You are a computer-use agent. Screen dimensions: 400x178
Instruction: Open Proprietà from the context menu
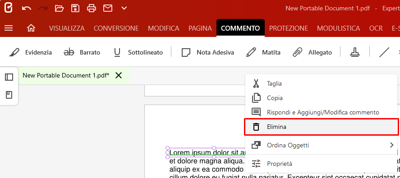coord(321,164)
